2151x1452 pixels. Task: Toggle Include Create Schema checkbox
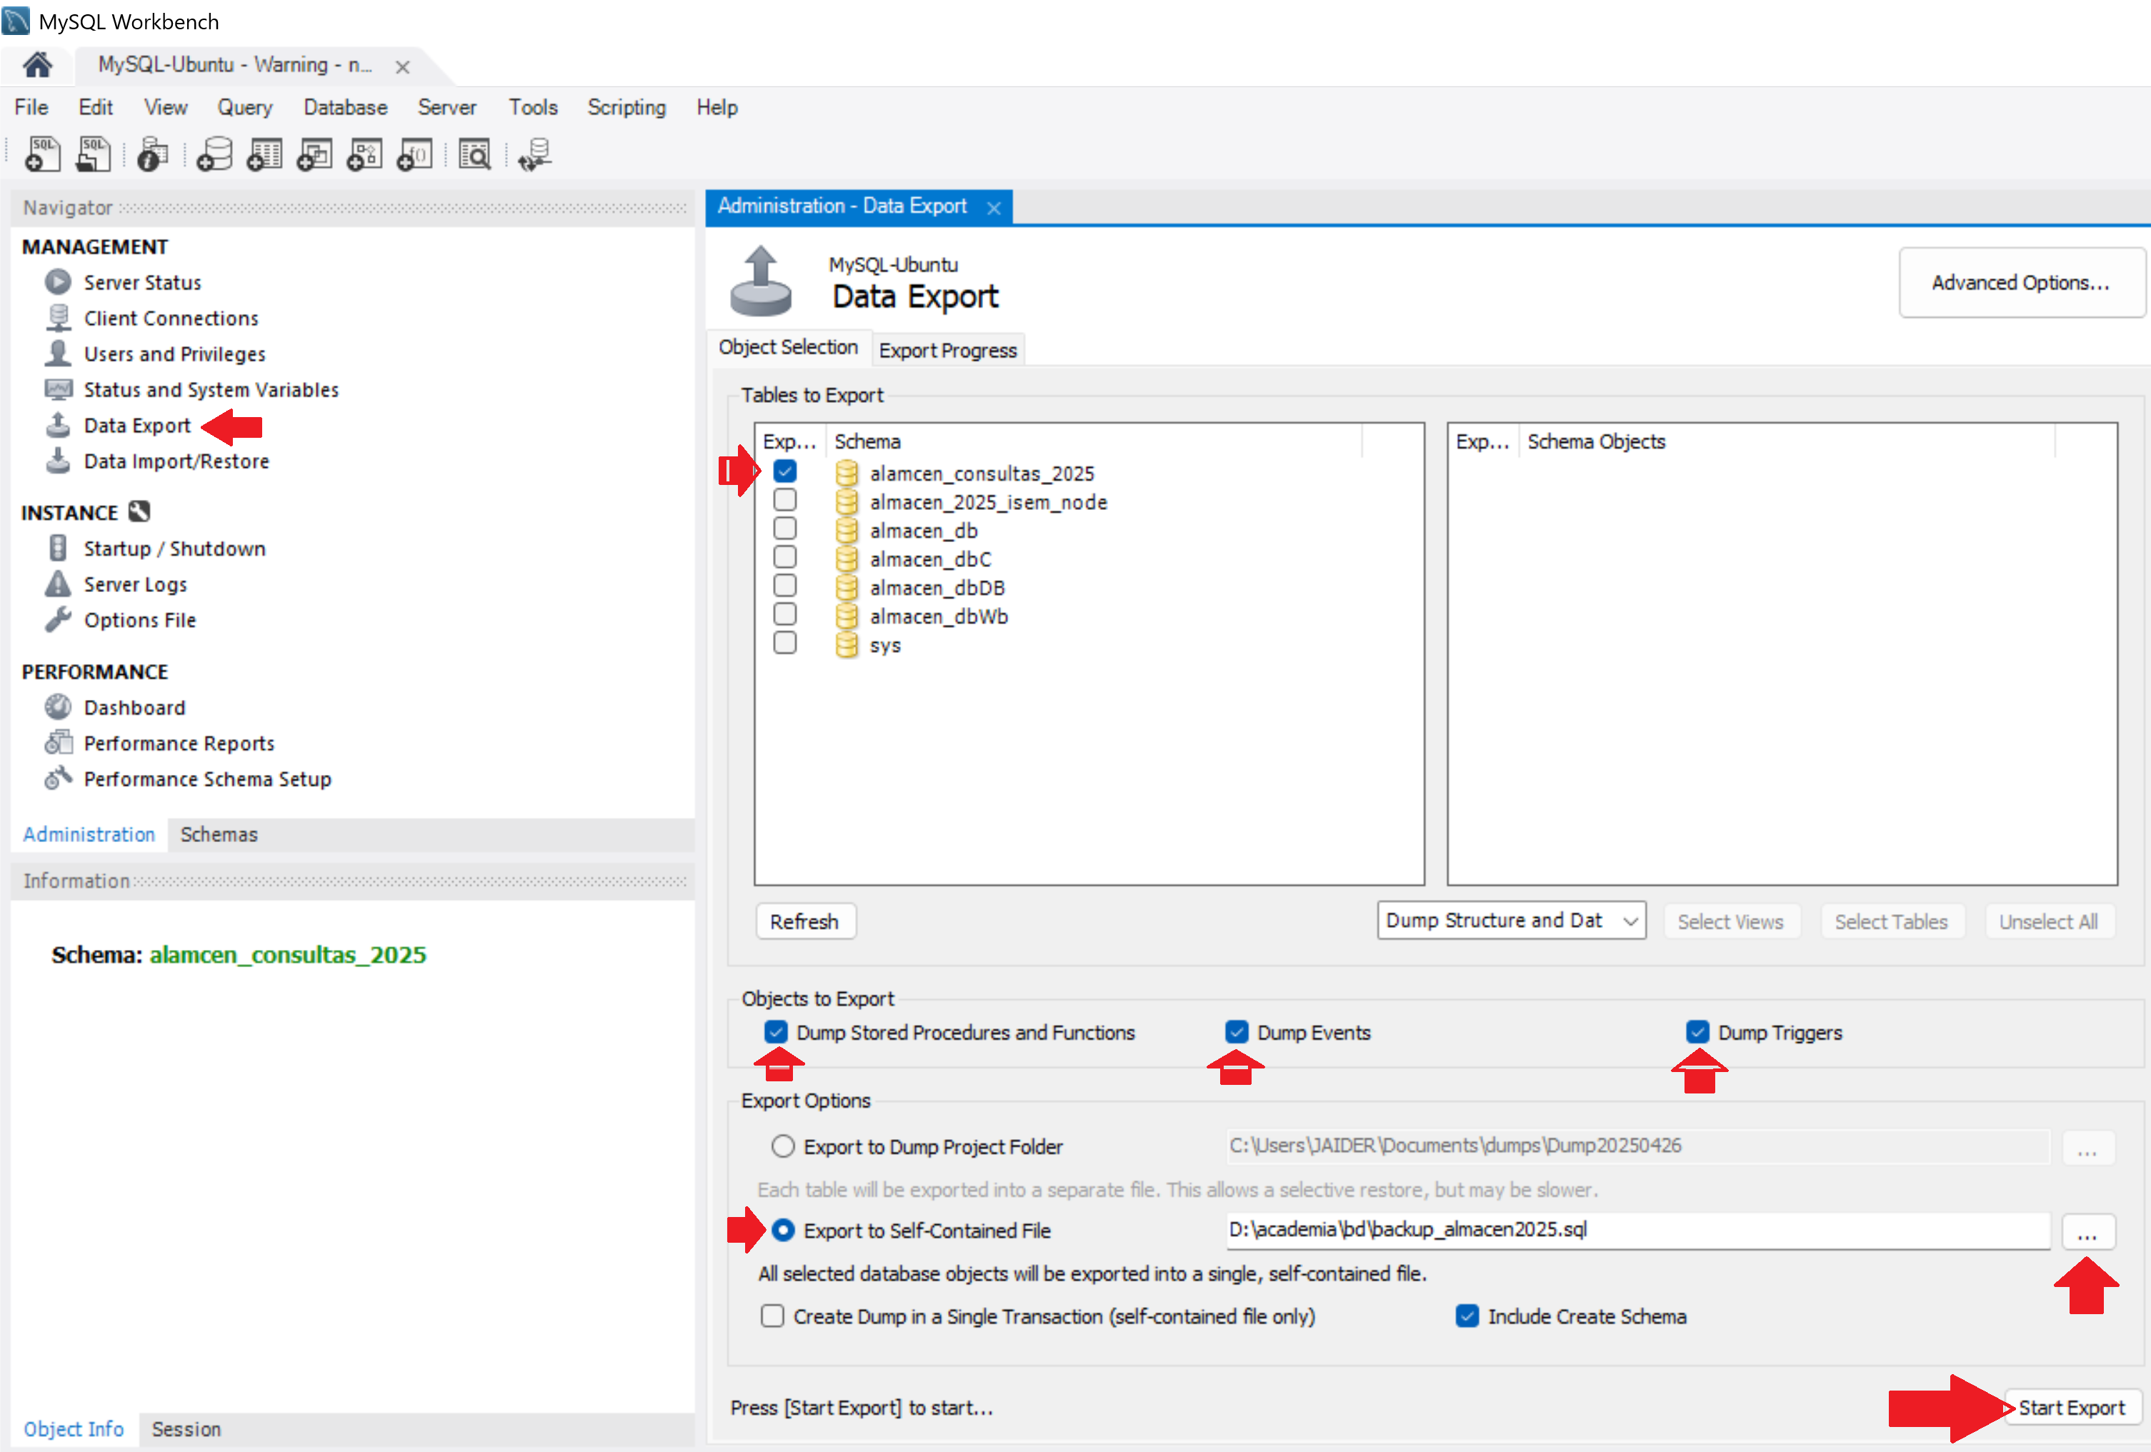1467,1317
